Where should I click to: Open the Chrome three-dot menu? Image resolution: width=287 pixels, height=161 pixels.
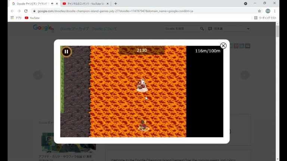click(275, 11)
